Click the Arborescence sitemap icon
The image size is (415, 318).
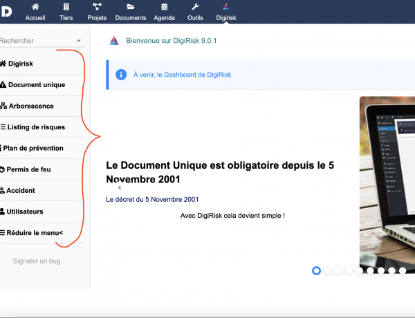tap(3, 106)
